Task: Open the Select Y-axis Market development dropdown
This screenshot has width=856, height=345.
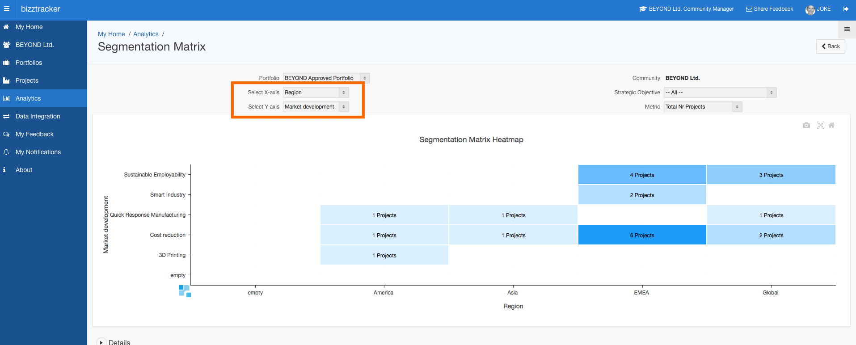Action: coord(316,107)
